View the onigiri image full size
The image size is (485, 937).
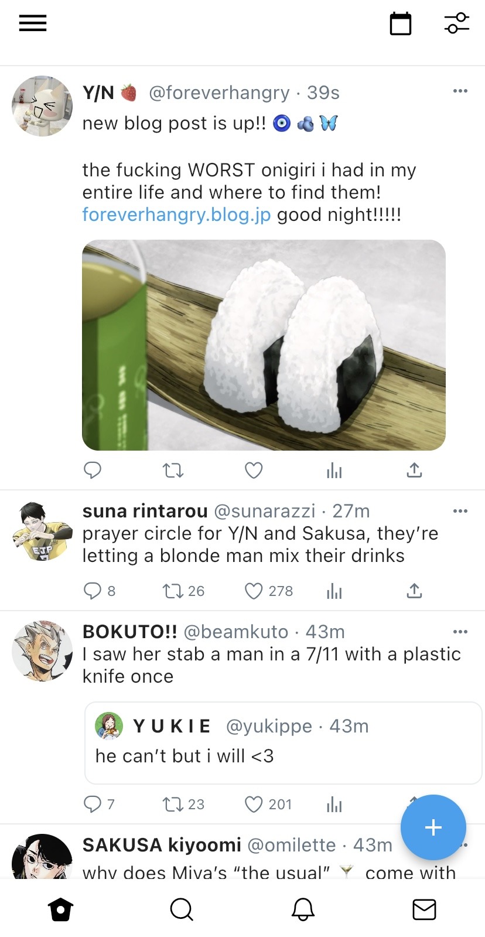(x=264, y=345)
